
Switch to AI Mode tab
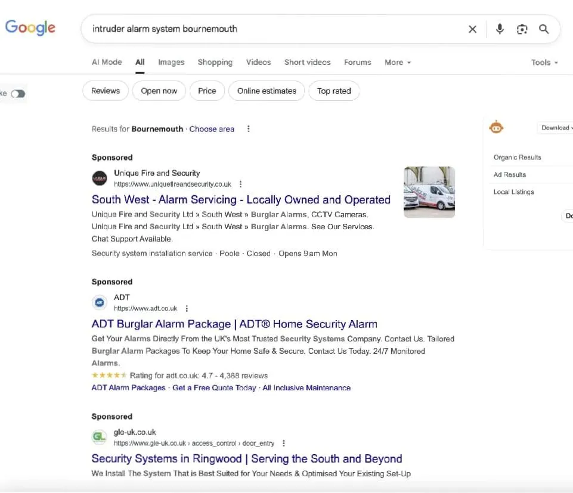(107, 62)
